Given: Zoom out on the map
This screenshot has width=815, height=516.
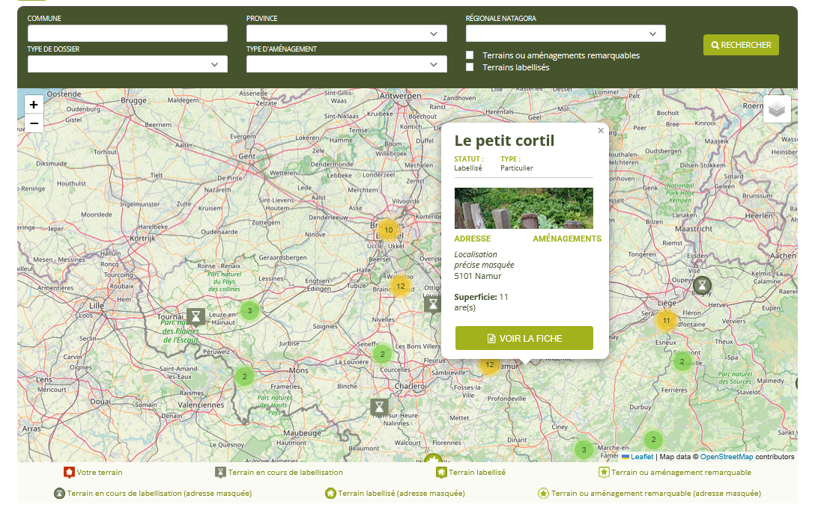Looking at the screenshot, I should [x=34, y=123].
